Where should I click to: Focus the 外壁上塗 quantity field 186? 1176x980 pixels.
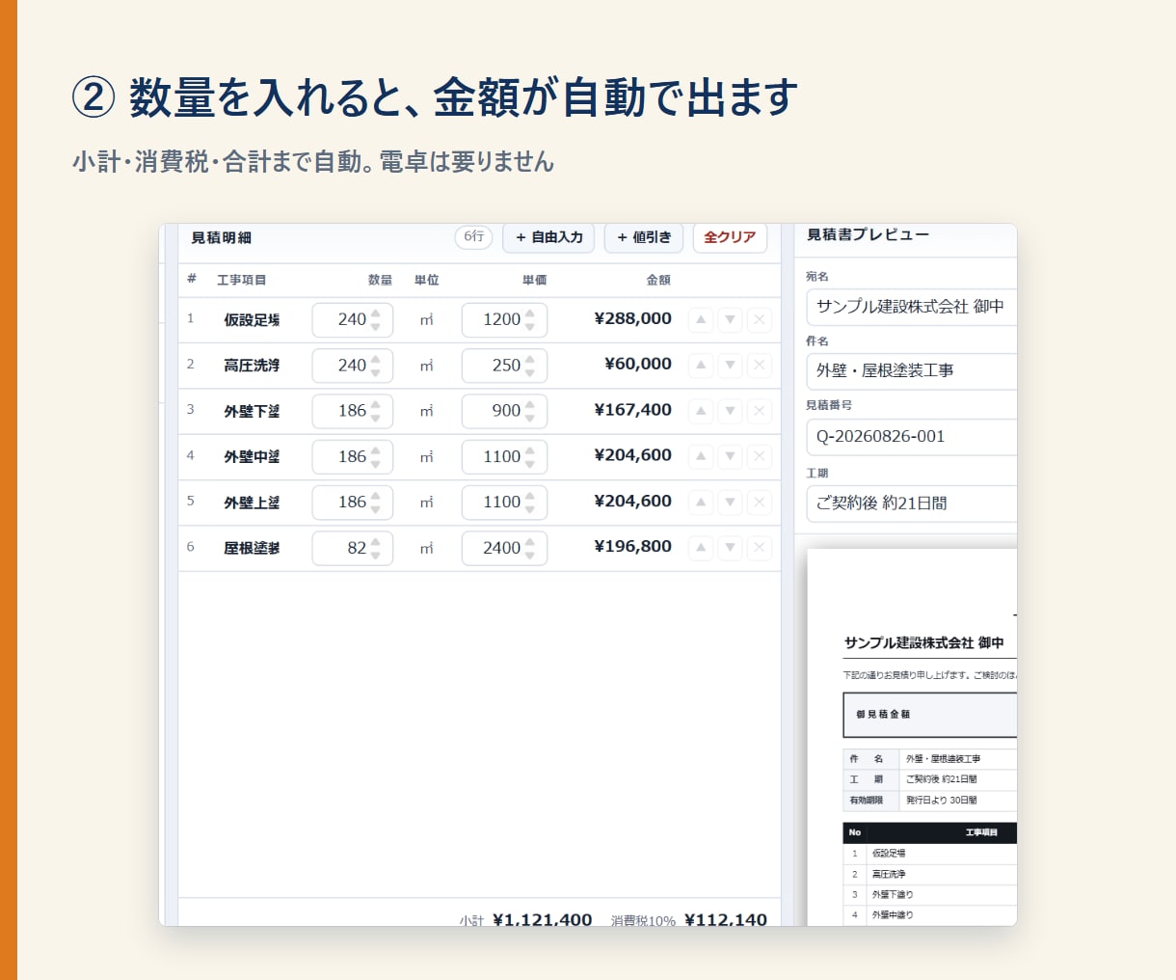point(352,503)
